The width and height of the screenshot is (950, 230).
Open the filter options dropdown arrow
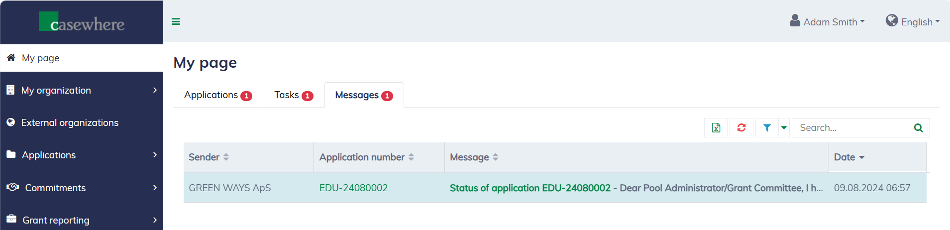(x=784, y=128)
